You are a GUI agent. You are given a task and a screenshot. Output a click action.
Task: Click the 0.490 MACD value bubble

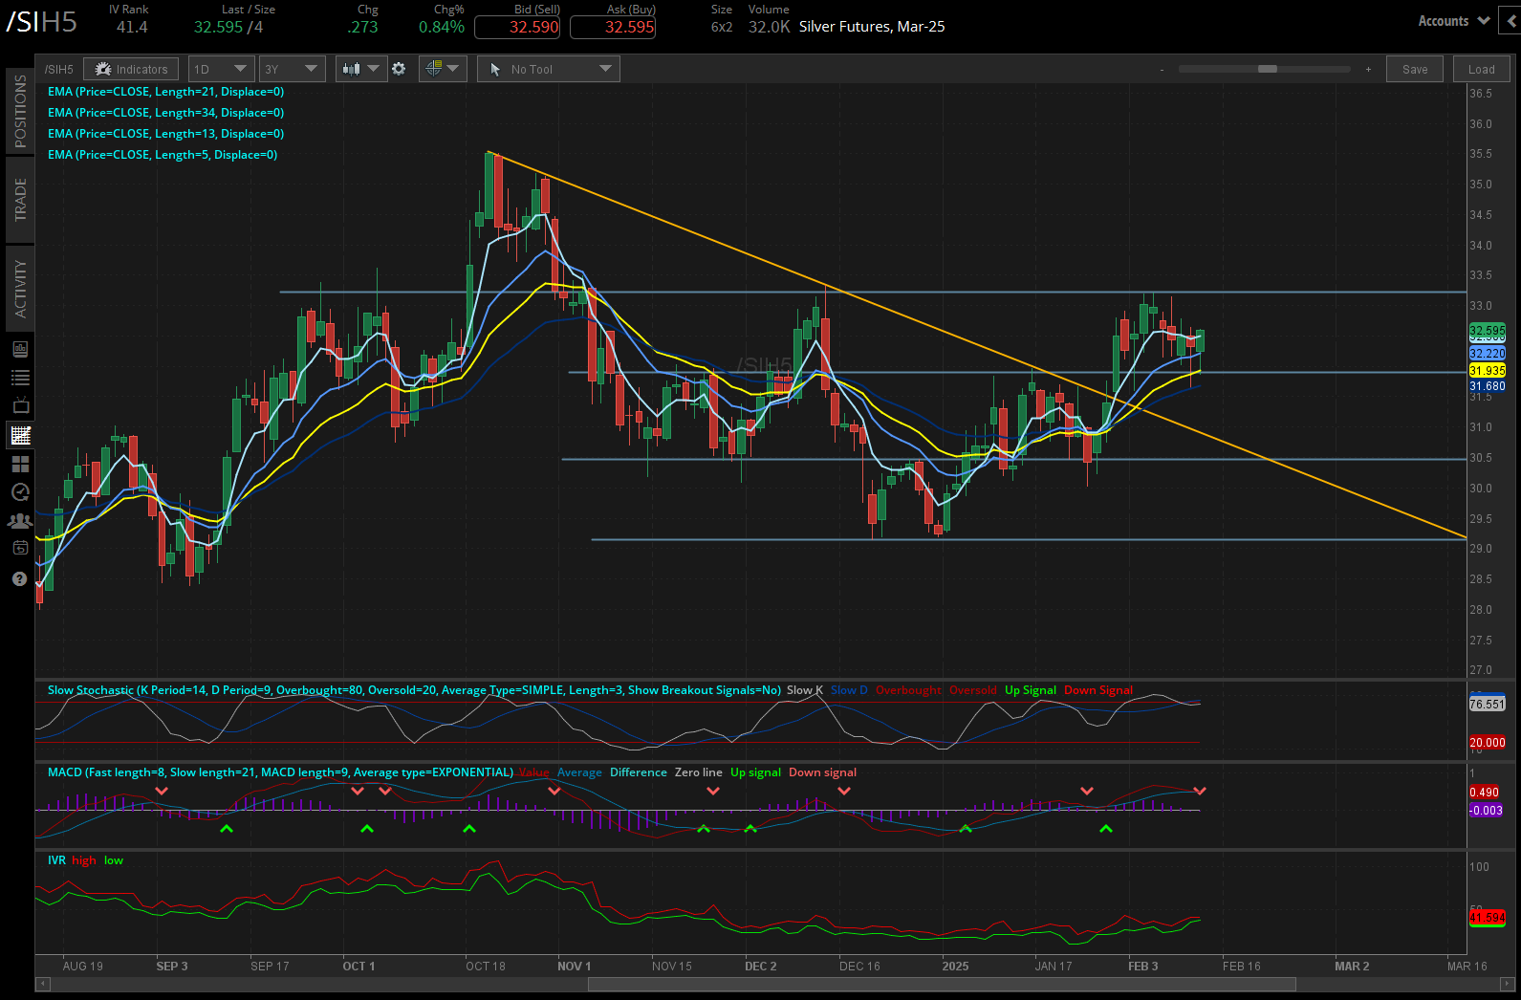click(x=1485, y=793)
